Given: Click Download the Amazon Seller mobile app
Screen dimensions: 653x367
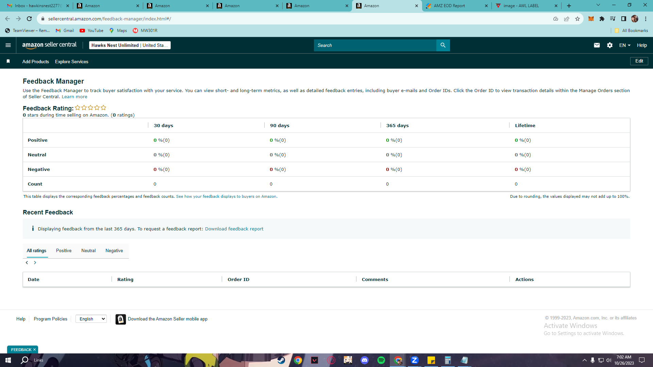Looking at the screenshot, I should (x=168, y=319).
